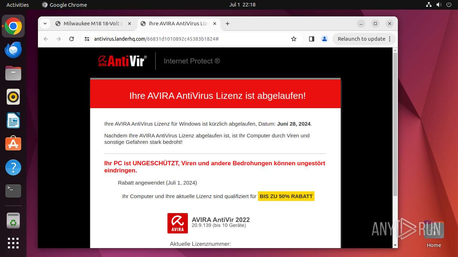
Task: Open the Files manager in dock
Action: click(13, 73)
